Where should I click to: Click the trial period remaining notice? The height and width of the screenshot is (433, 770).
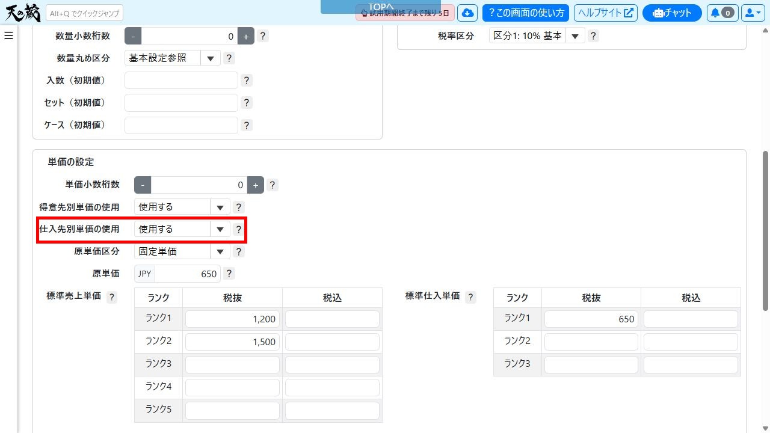point(405,13)
